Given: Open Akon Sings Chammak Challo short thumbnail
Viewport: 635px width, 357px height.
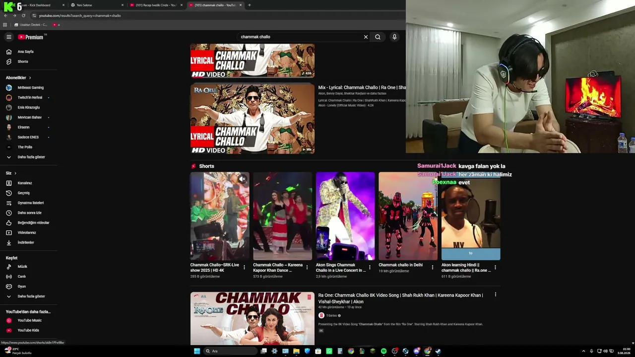Looking at the screenshot, I should click(x=345, y=216).
